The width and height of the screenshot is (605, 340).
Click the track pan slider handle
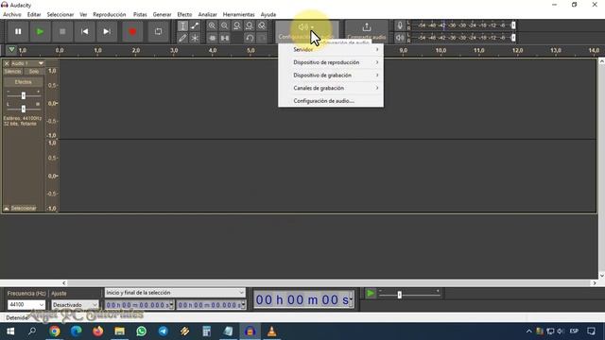click(x=23, y=109)
